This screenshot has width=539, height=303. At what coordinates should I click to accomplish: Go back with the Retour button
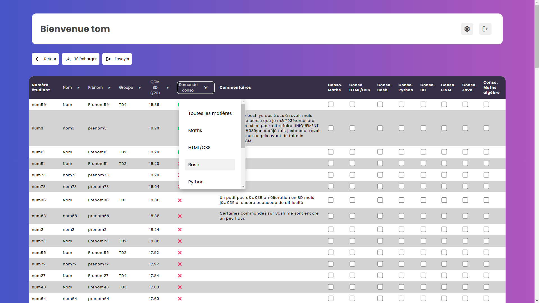(45, 59)
